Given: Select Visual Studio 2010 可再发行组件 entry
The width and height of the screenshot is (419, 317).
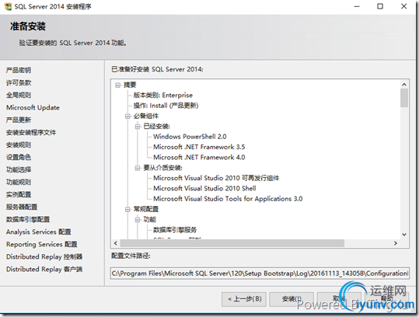Looking at the screenshot, I should 216,178.
